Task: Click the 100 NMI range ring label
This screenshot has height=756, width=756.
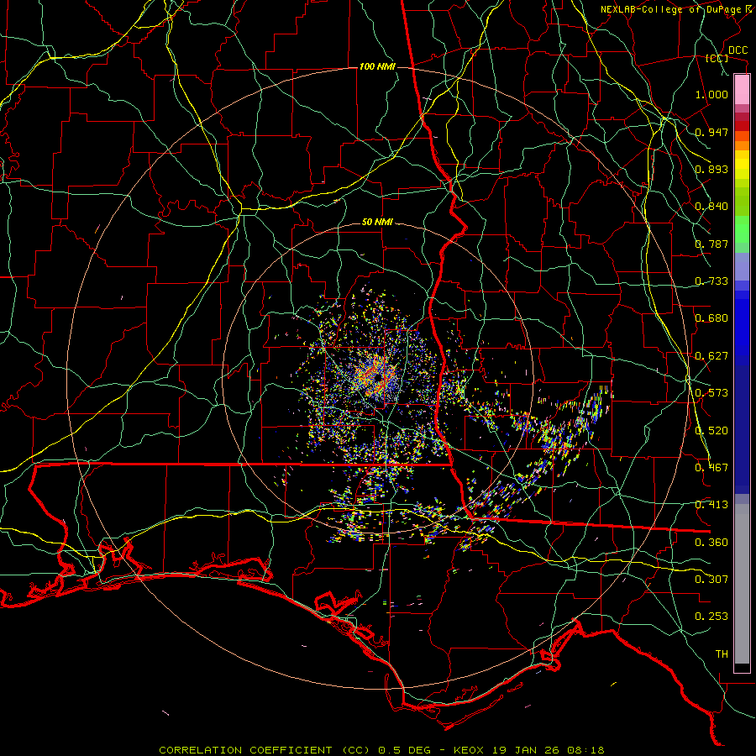Action: coord(377,66)
